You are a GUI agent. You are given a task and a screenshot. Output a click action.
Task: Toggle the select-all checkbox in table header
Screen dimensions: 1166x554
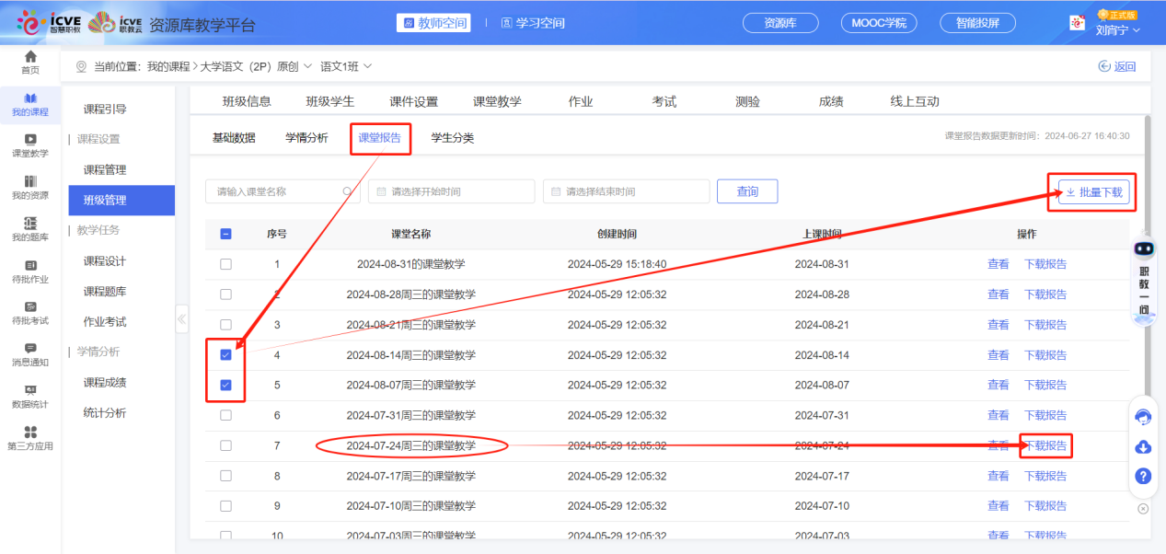coord(225,234)
